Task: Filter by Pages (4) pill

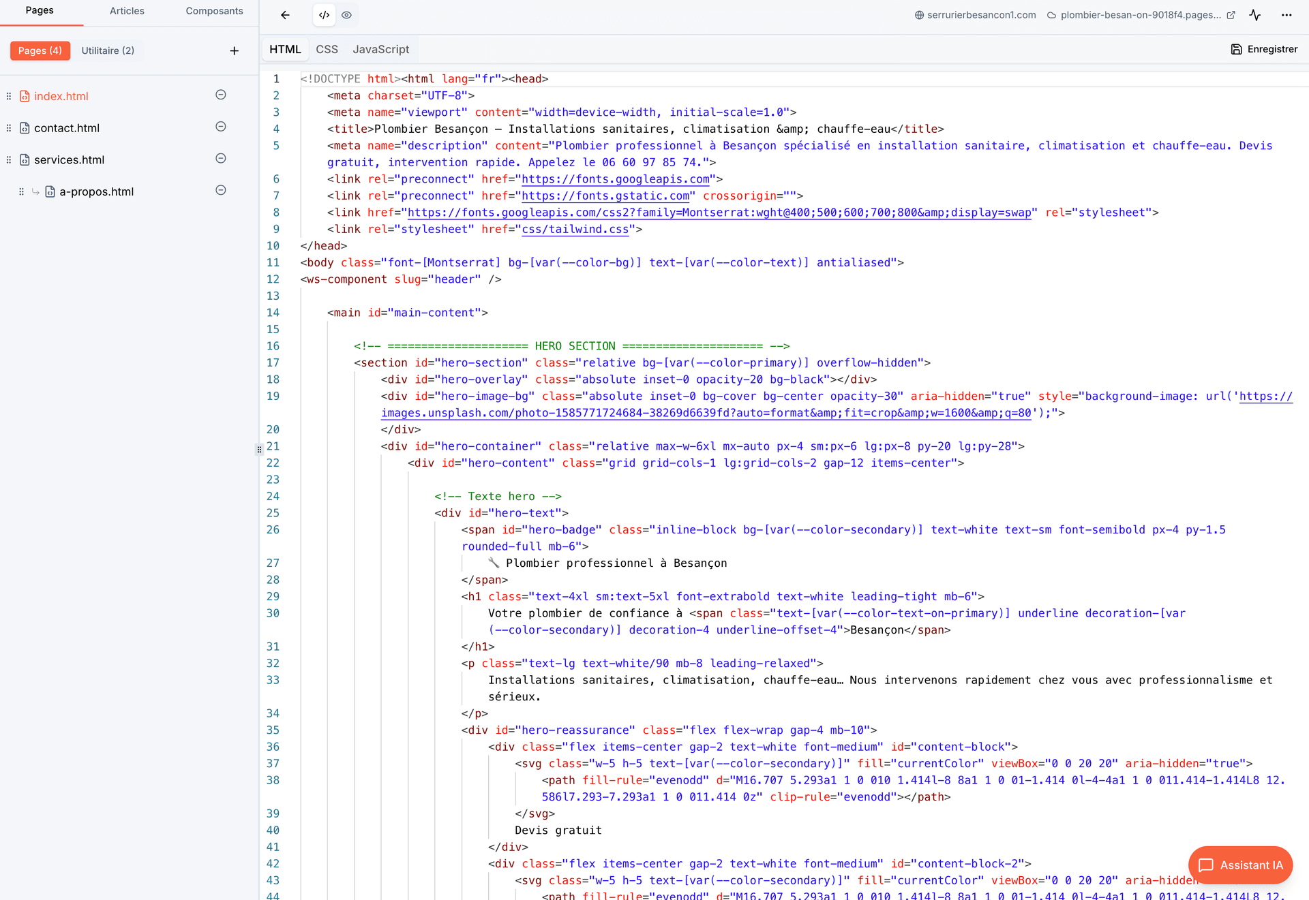Action: [x=40, y=50]
